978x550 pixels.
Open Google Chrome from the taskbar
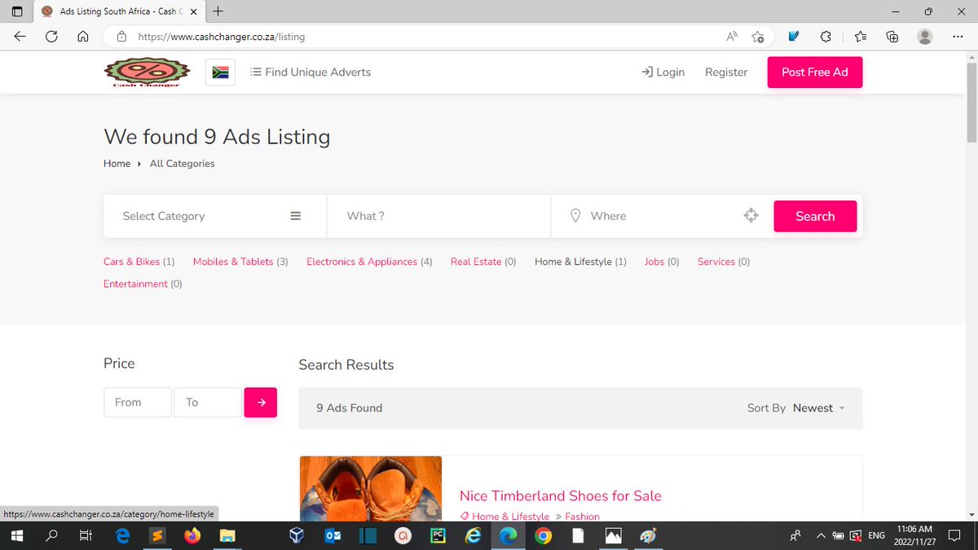point(543,535)
